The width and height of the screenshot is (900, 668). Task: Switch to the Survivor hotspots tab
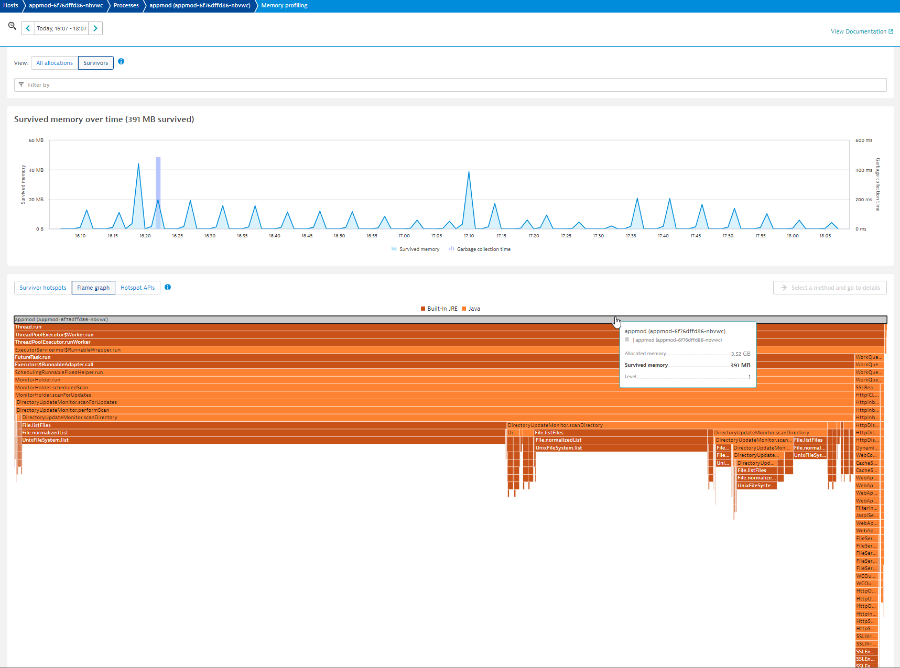(x=43, y=288)
